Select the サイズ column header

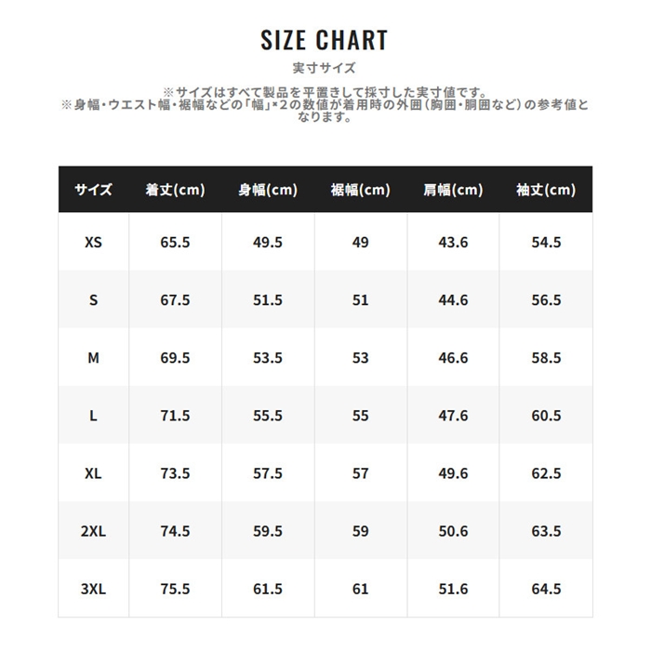[93, 190]
